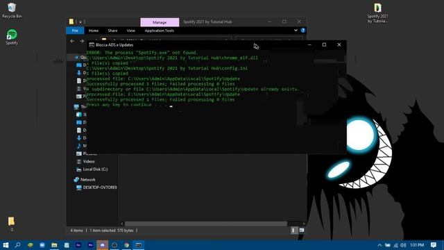Click the Blocca ADS e Updates console icon
Screen dimensions: 444x250
click(x=92, y=44)
